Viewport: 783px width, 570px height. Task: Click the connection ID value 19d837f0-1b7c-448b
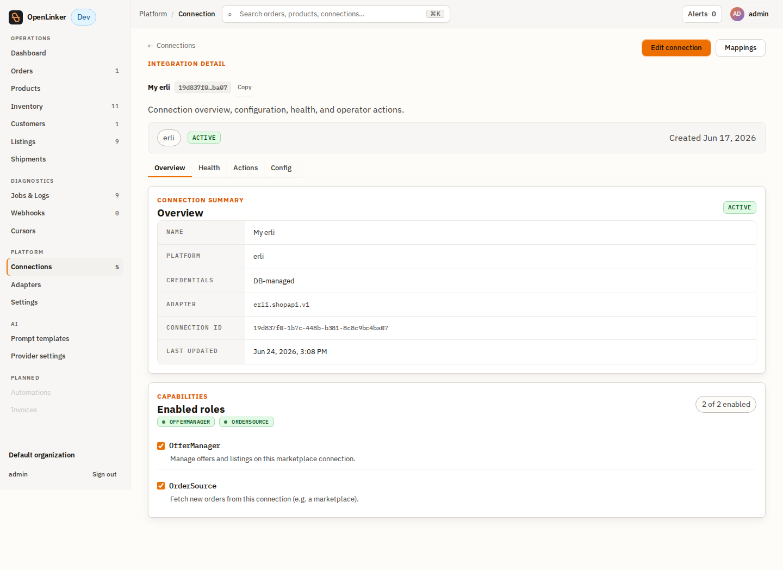click(321, 329)
